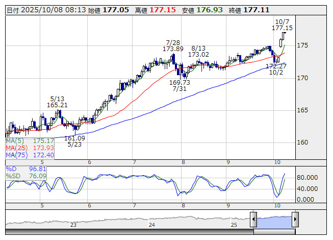Click the horizontal scrollbar thumb at the bottom

[274, 232]
